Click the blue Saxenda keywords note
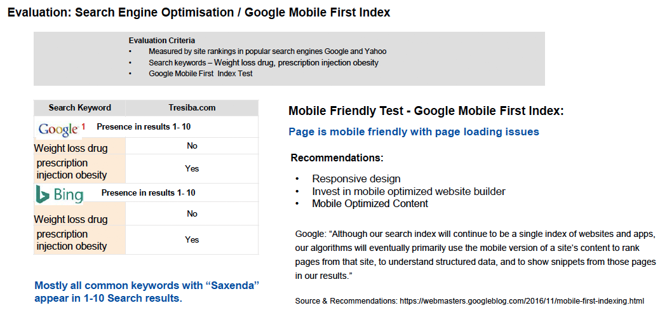Viewport: 667px width, 310px height. [x=147, y=292]
